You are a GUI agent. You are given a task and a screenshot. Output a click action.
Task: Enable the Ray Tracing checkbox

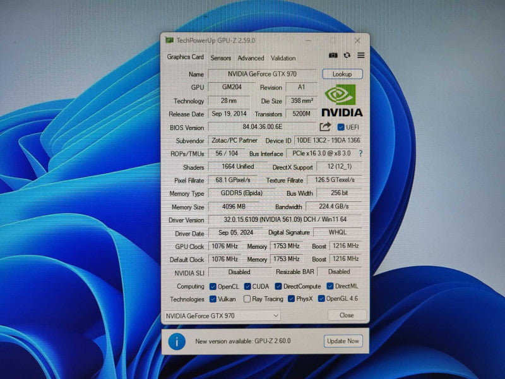(x=247, y=299)
